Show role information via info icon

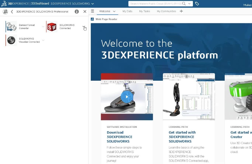tap(77, 12)
